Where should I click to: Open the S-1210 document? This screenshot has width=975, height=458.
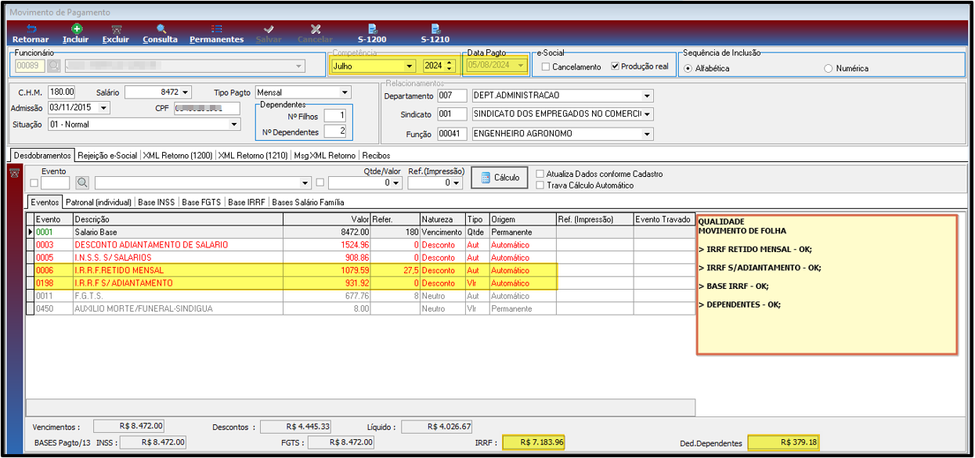click(x=435, y=34)
